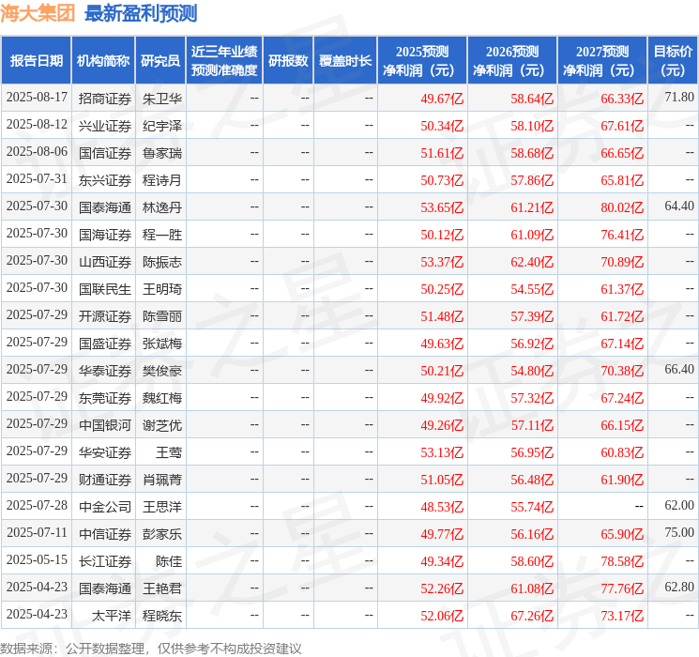Click the 财通证券 institution cell
This screenshot has width=699, height=657.
coord(105,480)
